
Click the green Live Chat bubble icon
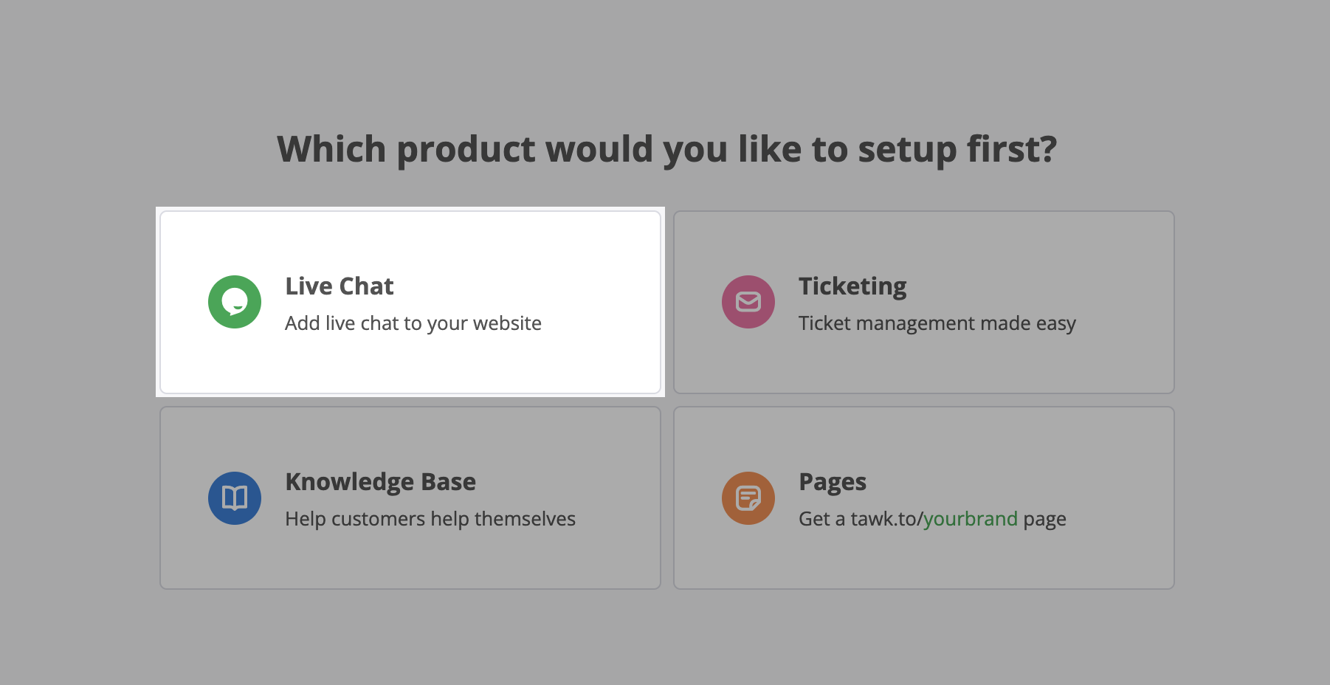point(235,302)
